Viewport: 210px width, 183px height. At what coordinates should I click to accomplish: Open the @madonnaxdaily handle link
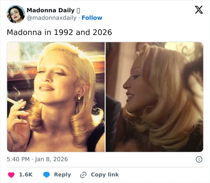point(52,18)
